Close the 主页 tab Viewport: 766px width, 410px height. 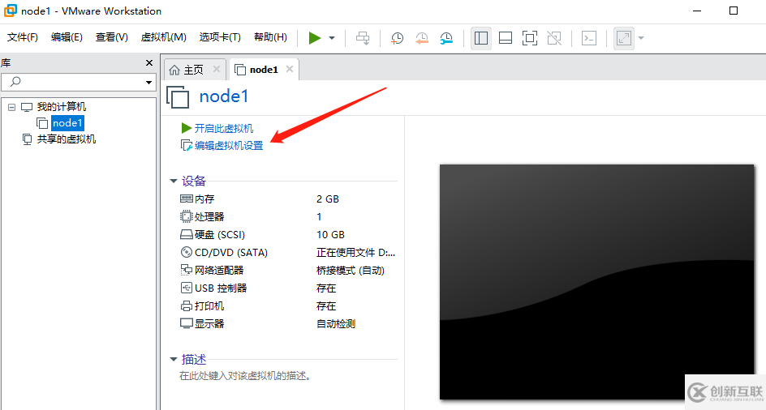click(217, 70)
